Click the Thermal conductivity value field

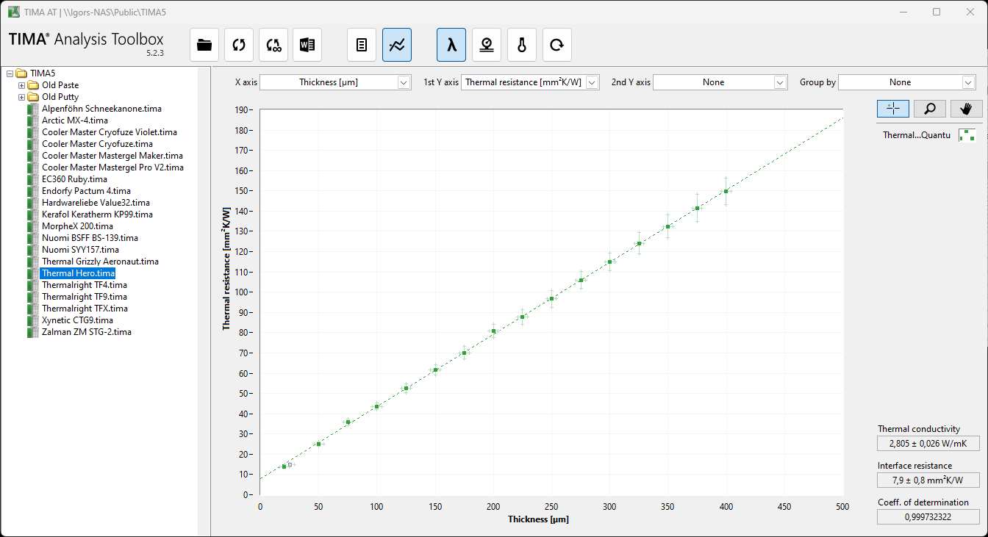(928, 444)
